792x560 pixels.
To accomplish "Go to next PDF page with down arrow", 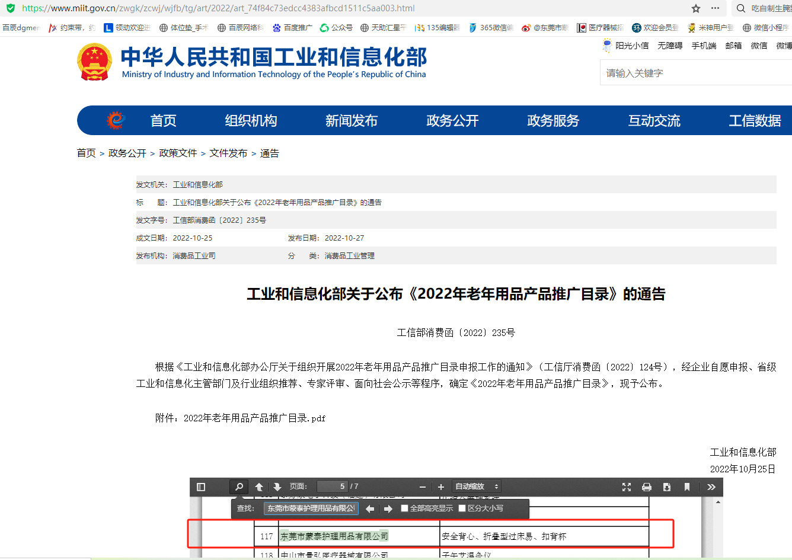I will 277,487.
